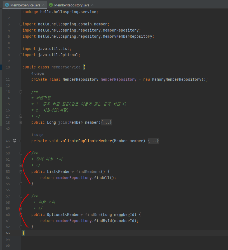Click Optional<Member> return type on line 60
Viewport: 228px width, 250px height.
[65, 215]
